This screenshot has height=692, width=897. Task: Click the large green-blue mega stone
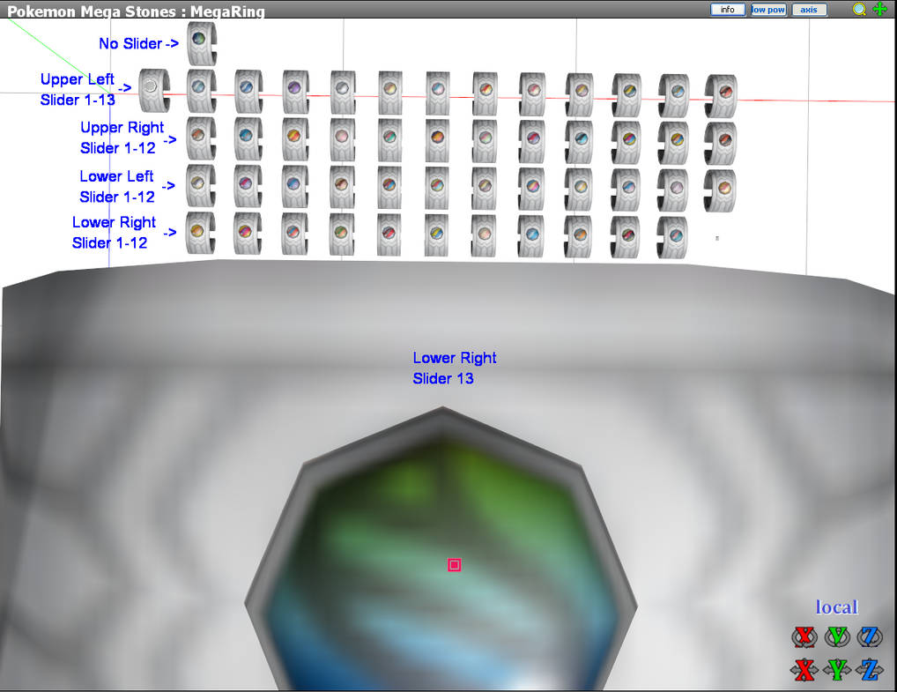pyautogui.click(x=441, y=561)
